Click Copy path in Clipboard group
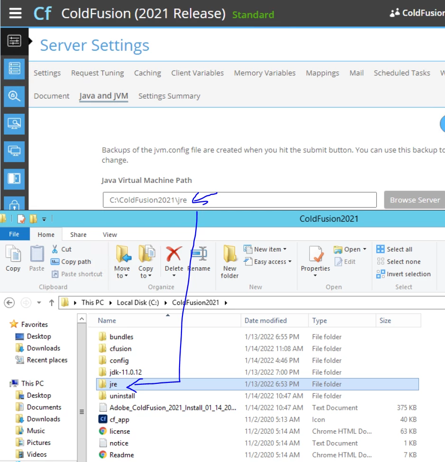The image size is (445, 462). (x=71, y=262)
